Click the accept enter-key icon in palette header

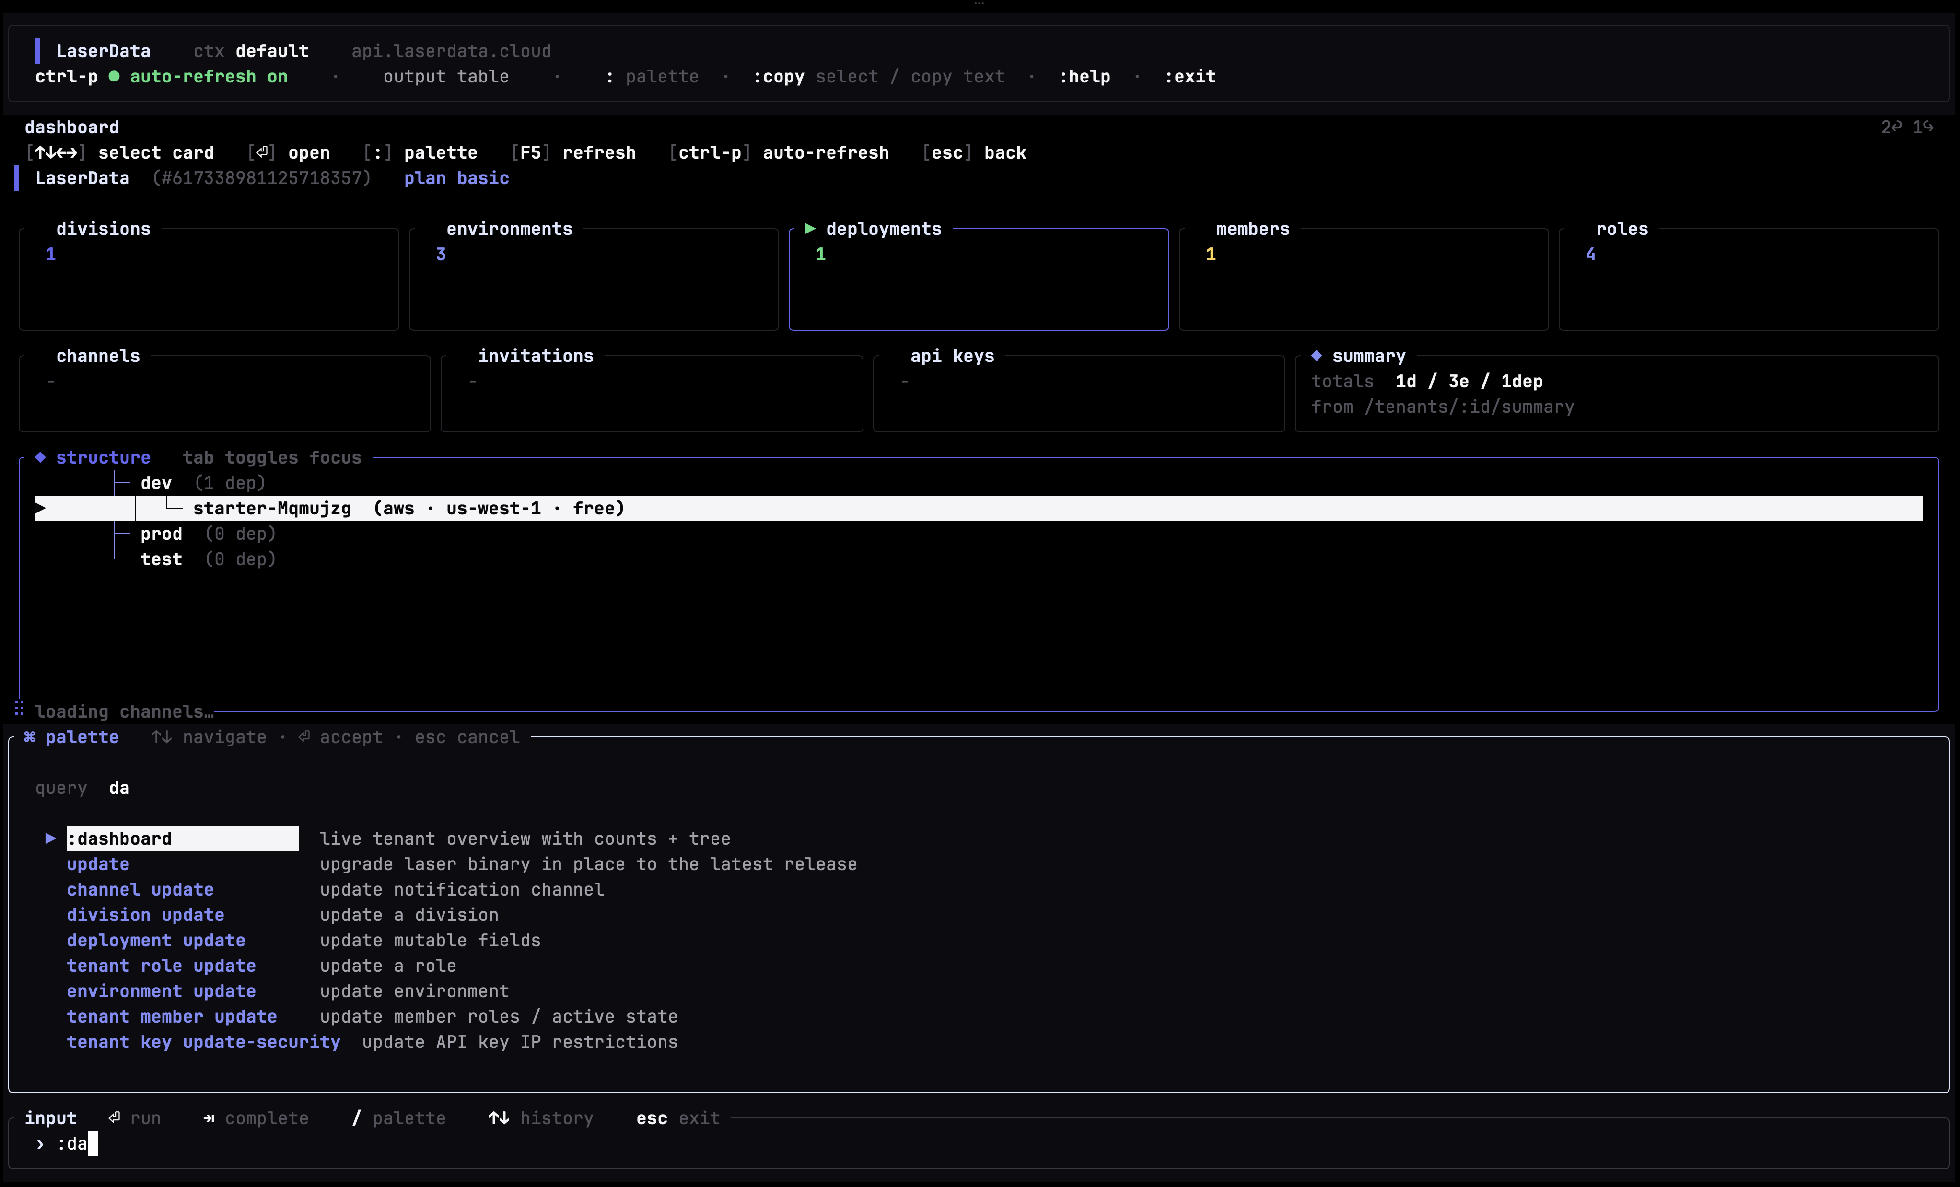[x=304, y=737]
